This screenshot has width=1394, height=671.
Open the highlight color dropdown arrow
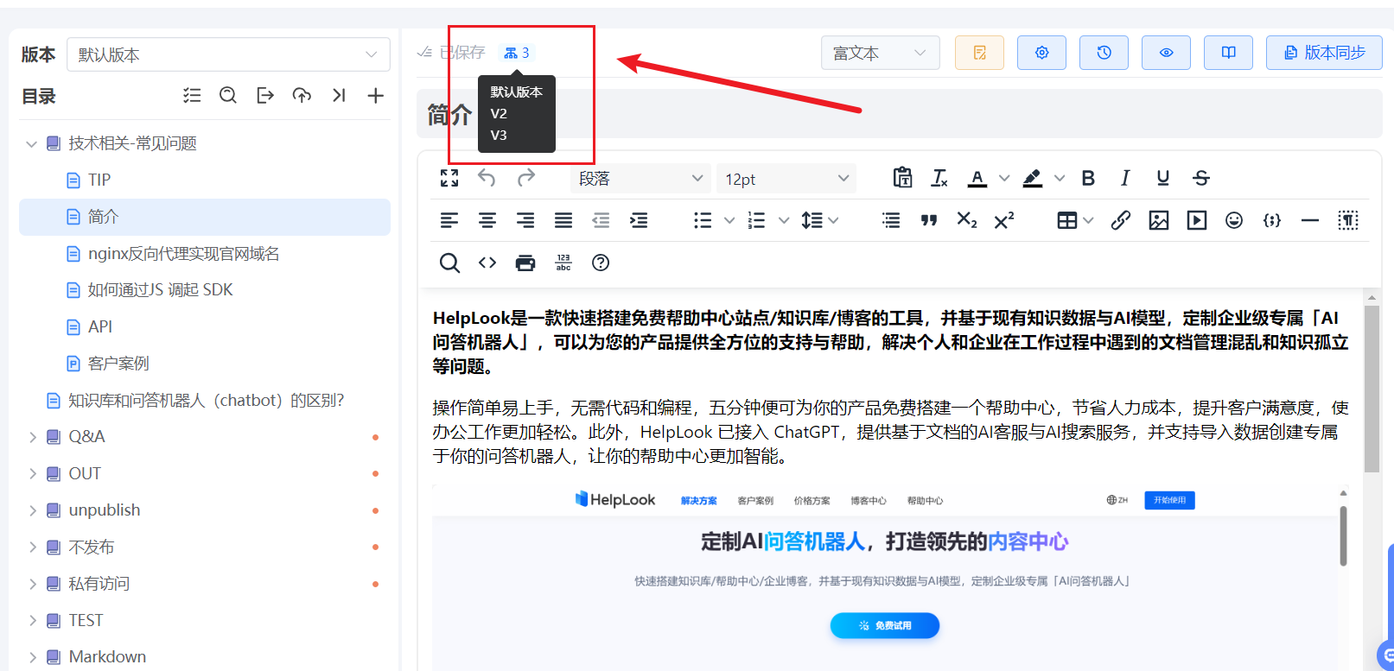point(1060,178)
